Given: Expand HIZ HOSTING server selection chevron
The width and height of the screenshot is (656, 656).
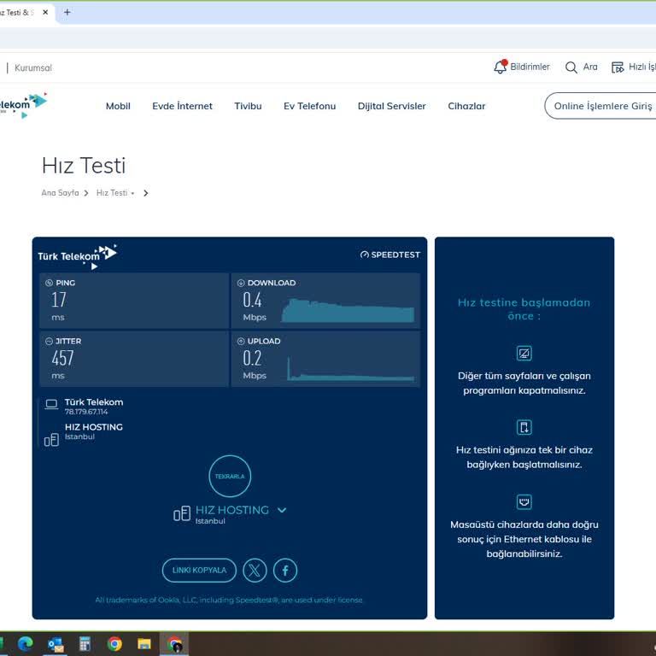Looking at the screenshot, I should [282, 510].
